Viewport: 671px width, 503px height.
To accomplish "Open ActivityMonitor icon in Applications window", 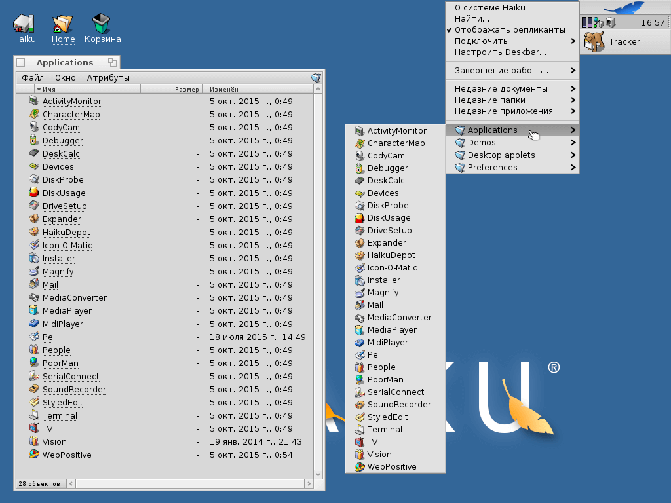I will (34, 101).
